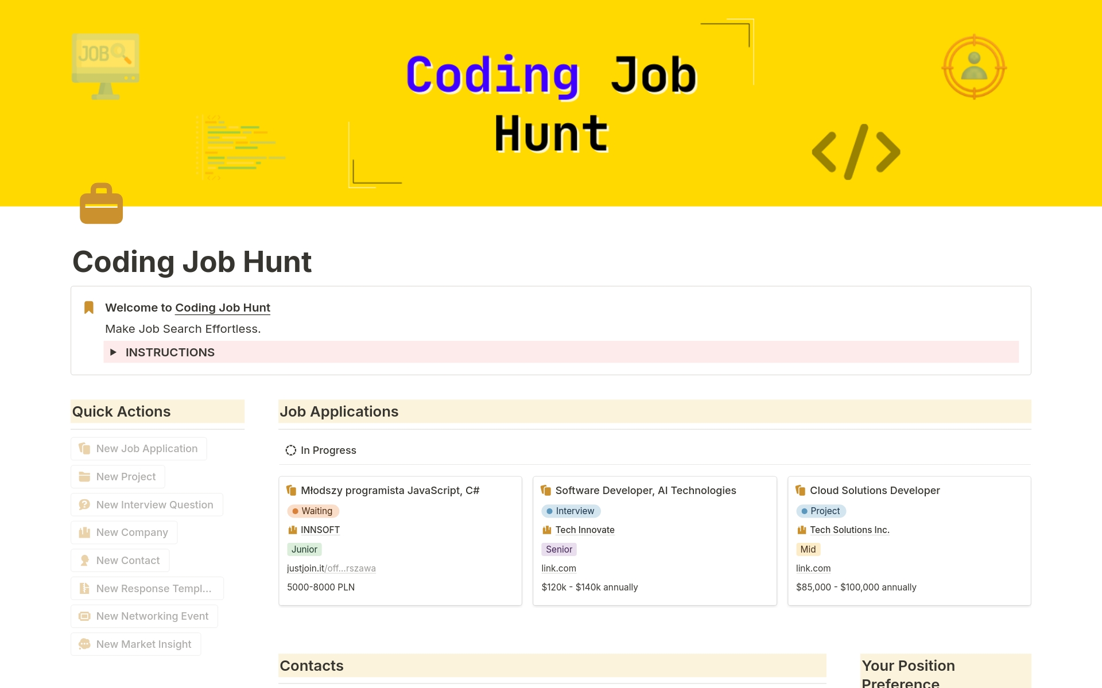Expand the INSTRUCTIONS toggle triangle
1102x688 pixels.
(x=113, y=352)
